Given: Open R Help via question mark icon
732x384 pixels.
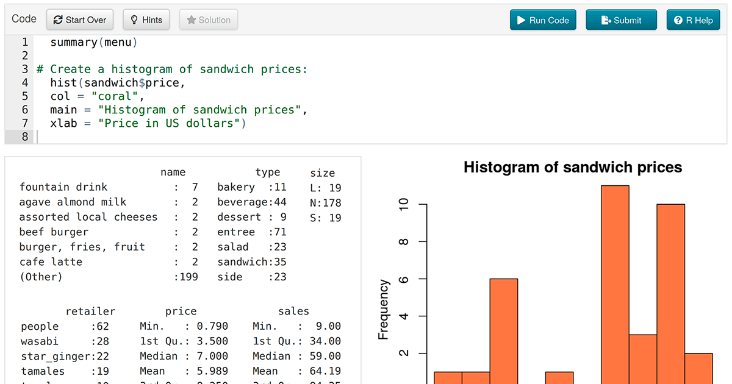Looking at the screenshot, I should tap(678, 20).
